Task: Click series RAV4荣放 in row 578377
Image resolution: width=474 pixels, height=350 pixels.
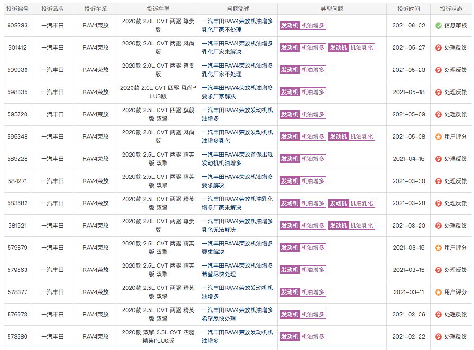Action: click(x=96, y=292)
